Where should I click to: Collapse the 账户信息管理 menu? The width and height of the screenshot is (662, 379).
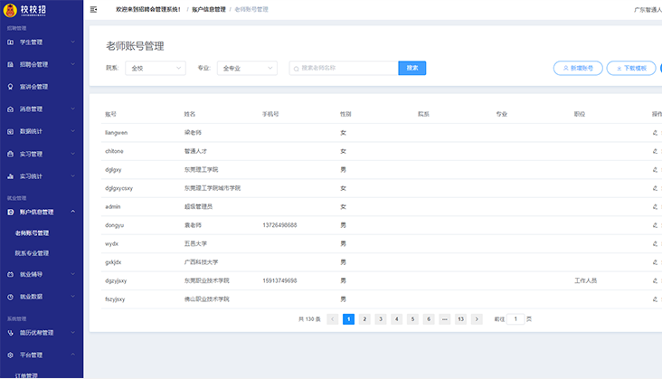click(x=72, y=212)
